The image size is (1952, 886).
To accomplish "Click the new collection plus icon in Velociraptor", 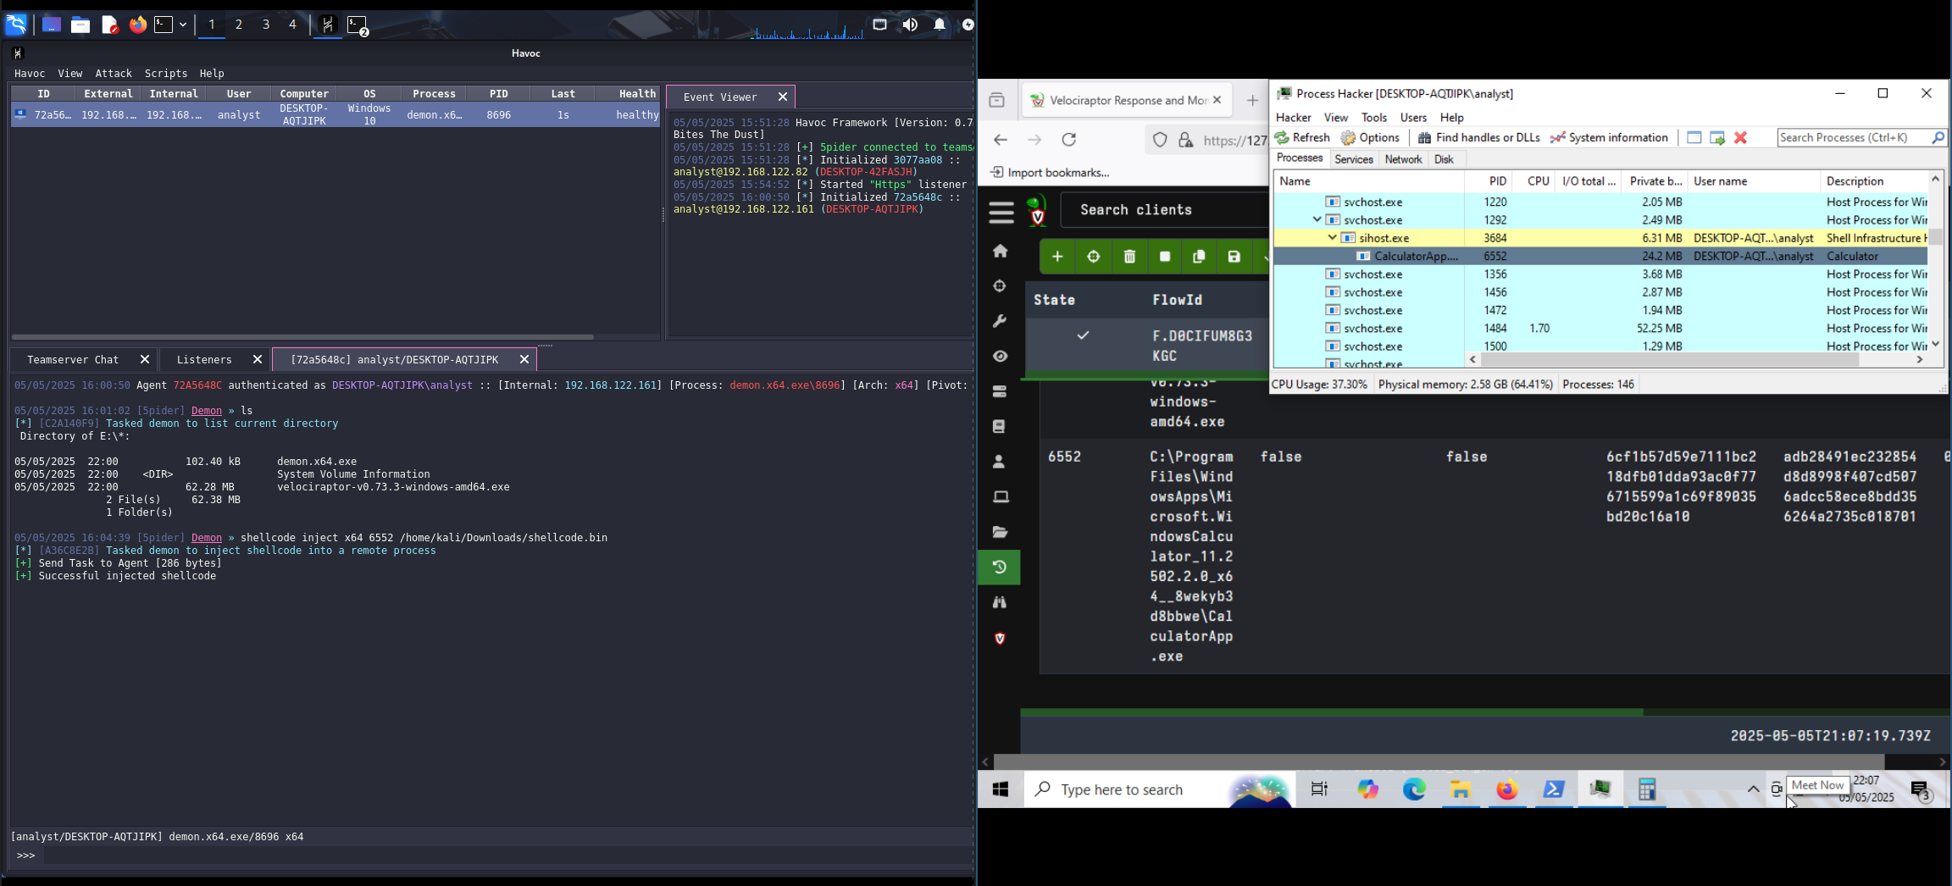I will (1057, 257).
